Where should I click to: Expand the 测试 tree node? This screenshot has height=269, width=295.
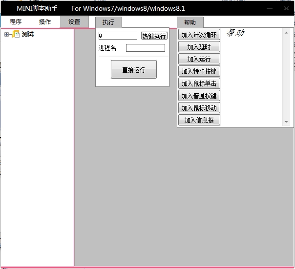coord(6,34)
